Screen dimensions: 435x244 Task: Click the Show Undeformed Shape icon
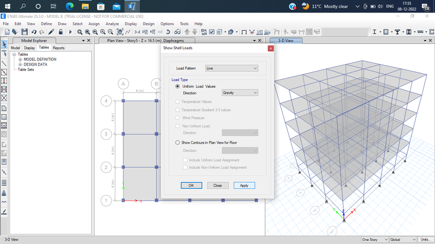244,32
